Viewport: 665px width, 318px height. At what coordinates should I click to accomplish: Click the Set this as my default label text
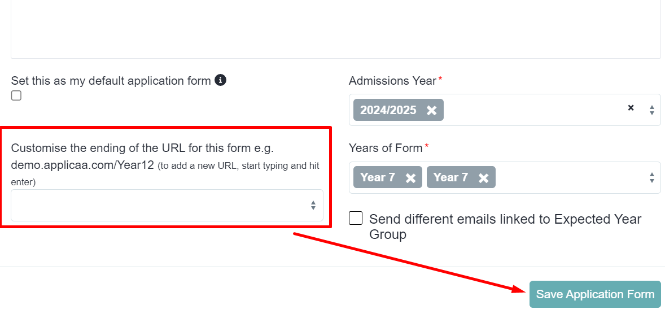click(111, 80)
